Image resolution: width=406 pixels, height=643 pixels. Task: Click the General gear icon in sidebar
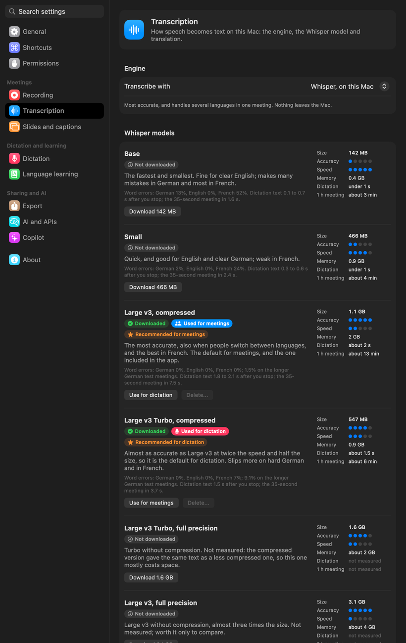tap(14, 32)
